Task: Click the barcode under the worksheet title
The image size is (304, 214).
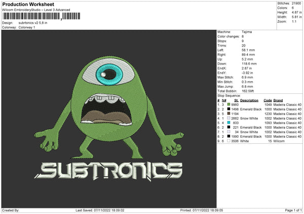Action: point(42,16)
